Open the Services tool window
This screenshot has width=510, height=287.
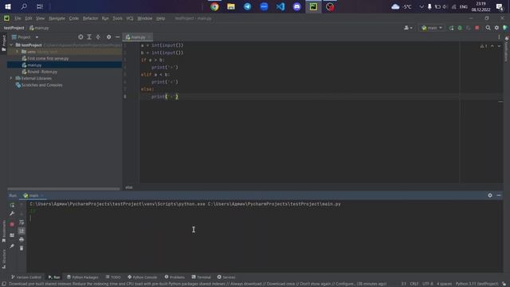pos(226,277)
